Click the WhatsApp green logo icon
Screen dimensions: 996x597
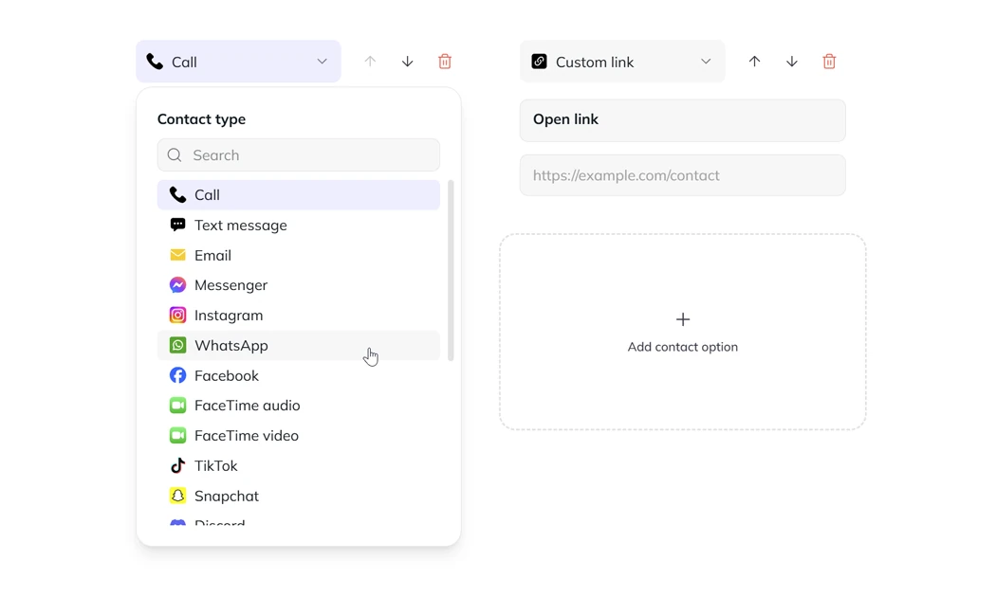tap(178, 345)
